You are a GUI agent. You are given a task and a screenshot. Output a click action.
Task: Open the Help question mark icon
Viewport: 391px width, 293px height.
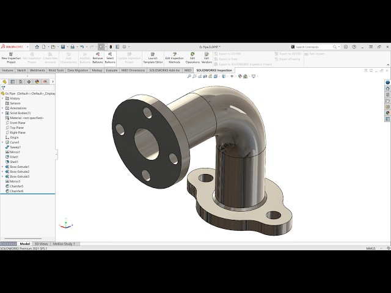(x=354, y=47)
